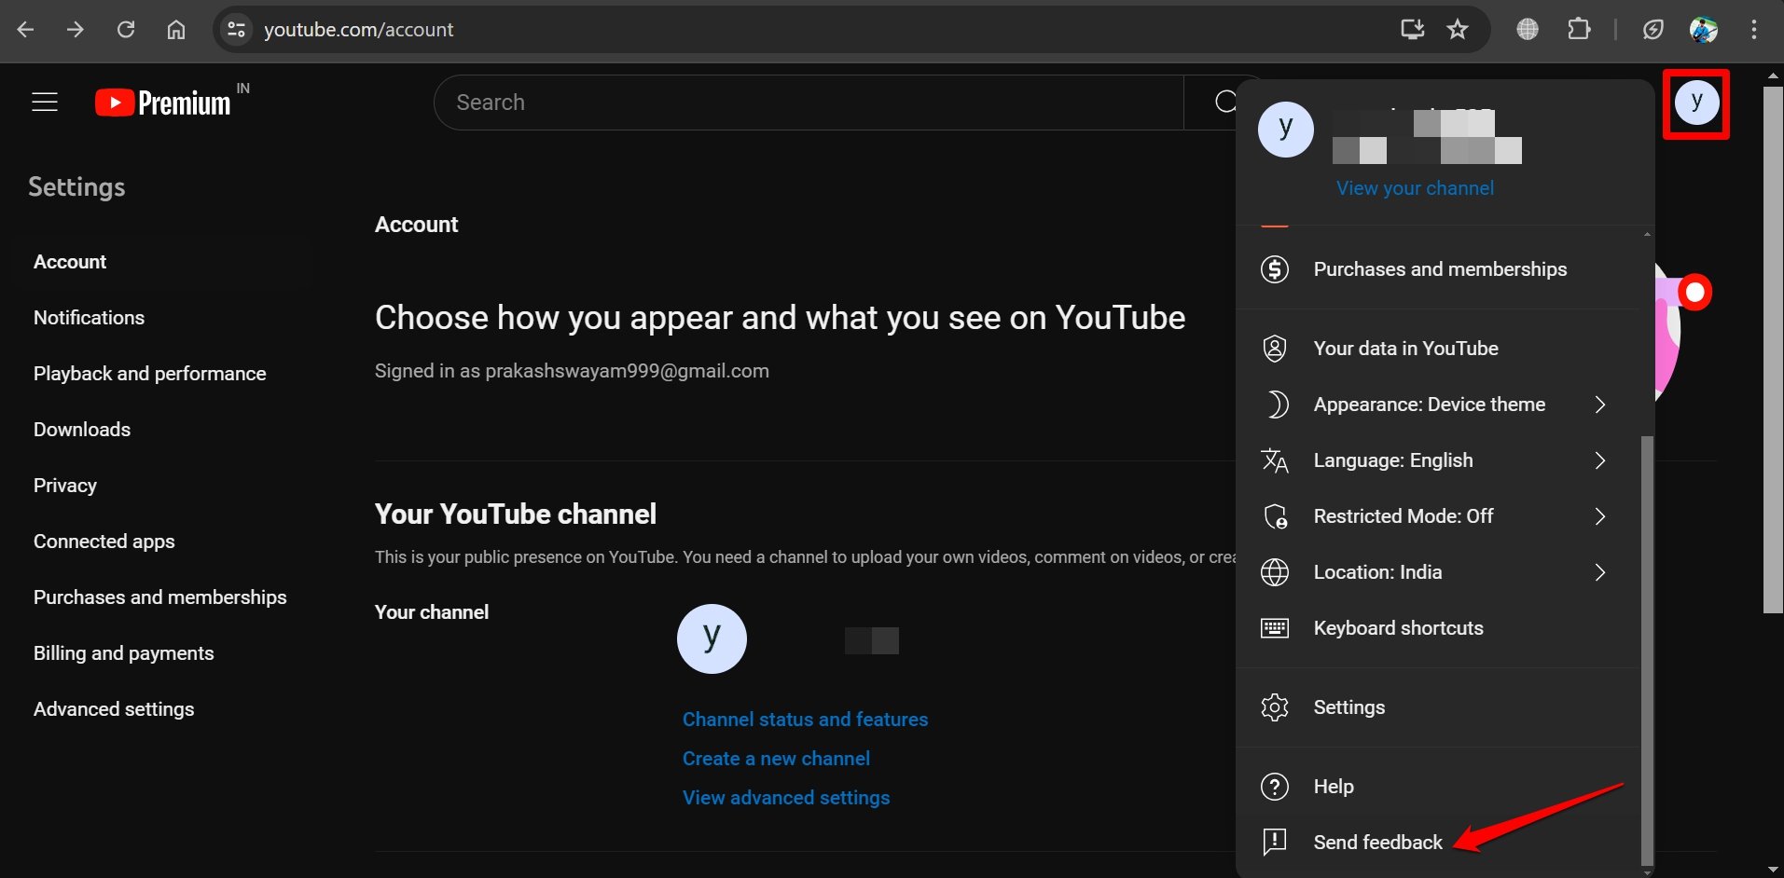Choose Send feedback menu item

click(x=1437, y=843)
